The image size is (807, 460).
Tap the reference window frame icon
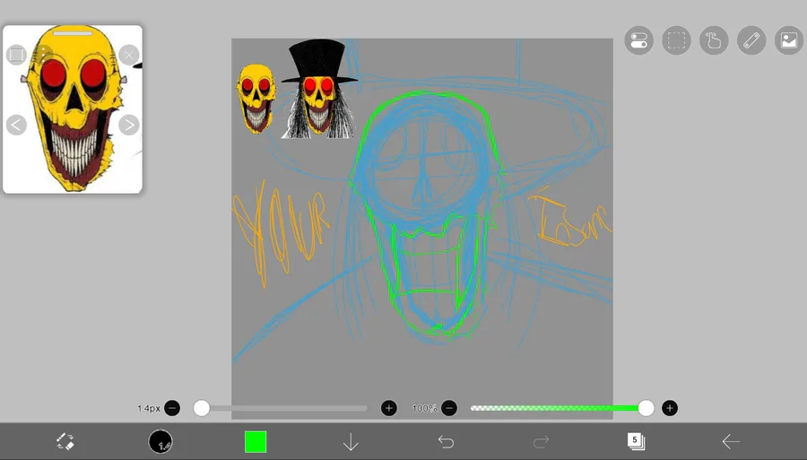coord(16,55)
